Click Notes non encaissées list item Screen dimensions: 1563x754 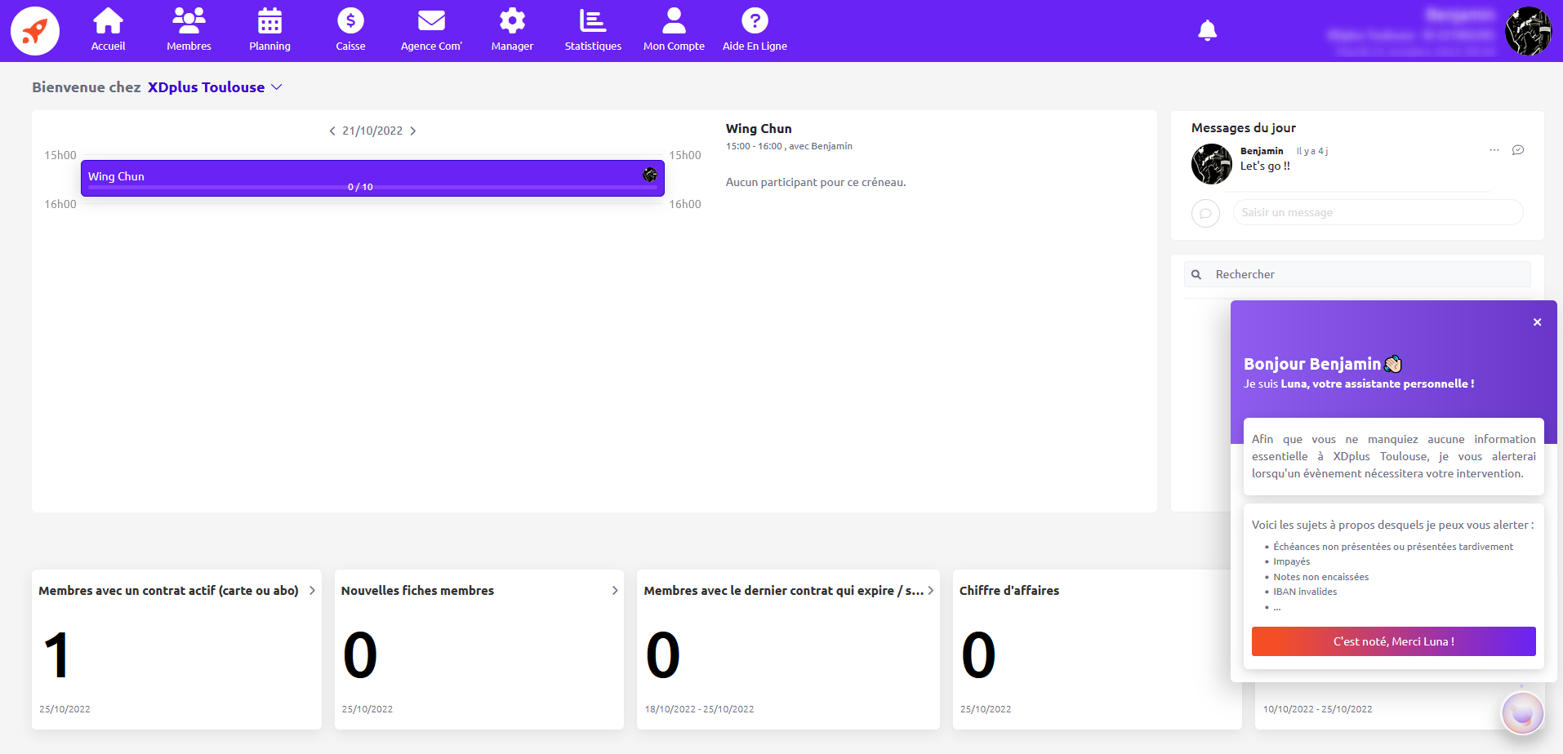click(x=1320, y=577)
